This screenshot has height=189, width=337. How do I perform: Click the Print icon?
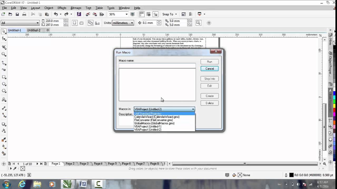24,14
